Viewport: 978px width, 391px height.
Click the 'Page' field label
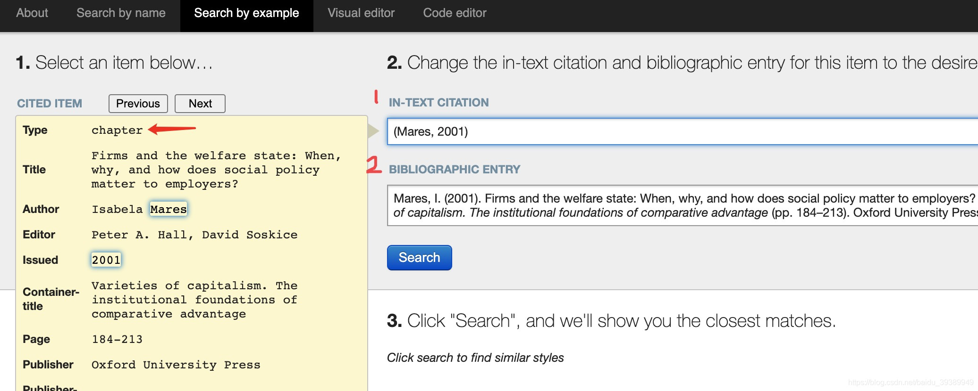(36, 339)
